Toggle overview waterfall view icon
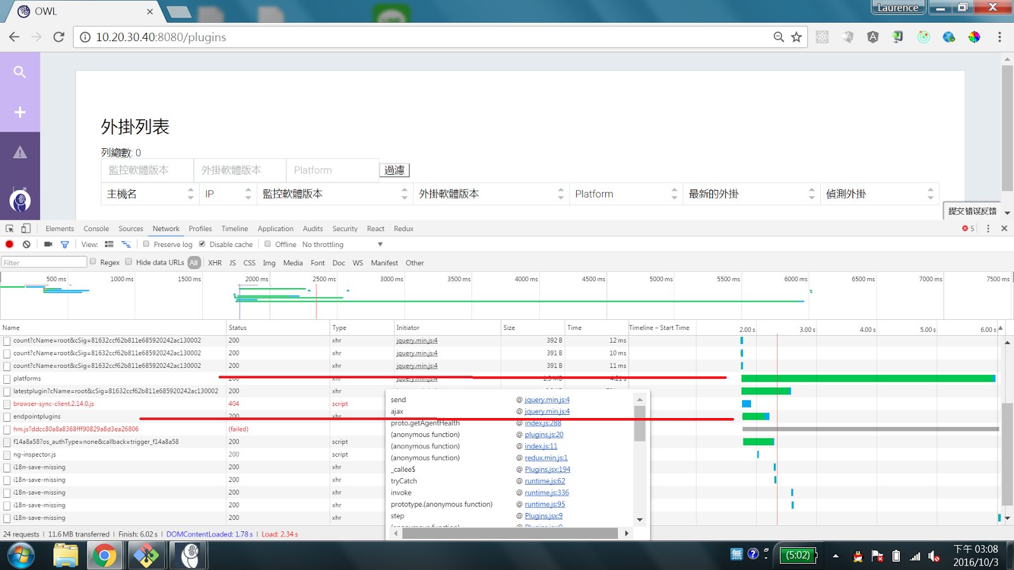 tap(126, 244)
